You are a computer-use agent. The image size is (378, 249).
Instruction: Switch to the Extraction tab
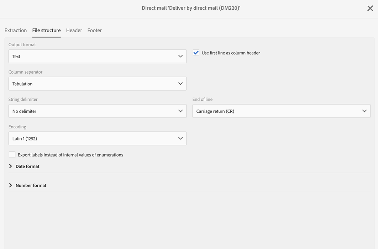coord(16,31)
